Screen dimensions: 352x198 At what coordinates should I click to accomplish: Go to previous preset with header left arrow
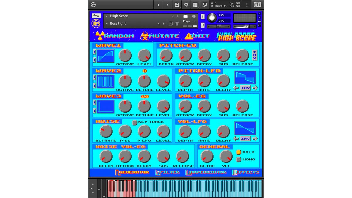159,5
